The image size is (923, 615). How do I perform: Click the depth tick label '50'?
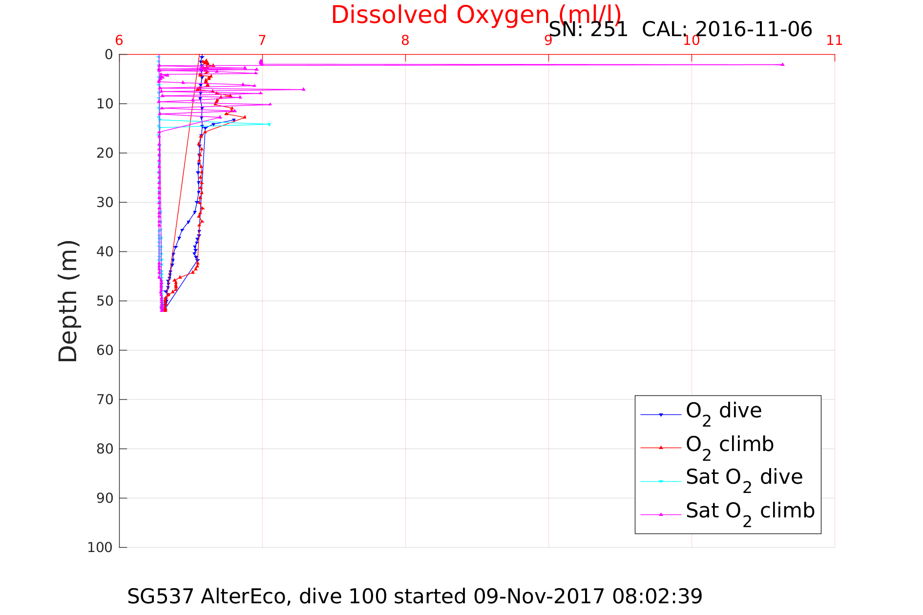(x=105, y=301)
